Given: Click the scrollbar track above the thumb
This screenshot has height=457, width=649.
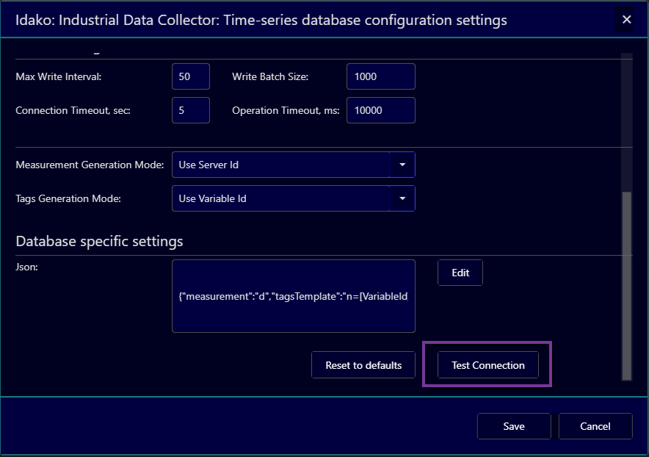Looking at the screenshot, I should (x=626, y=118).
